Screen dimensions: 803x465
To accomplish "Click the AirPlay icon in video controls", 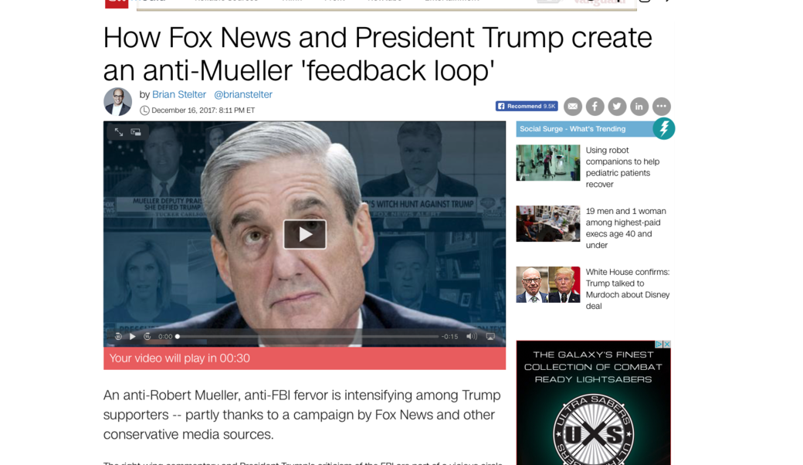I will click(490, 337).
